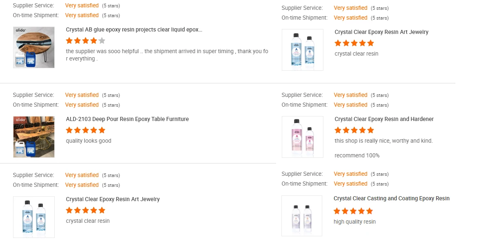Go to Crystal Clear Casting and Coating Epoxy Resin
This screenshot has width=477, height=242.
(x=391, y=198)
